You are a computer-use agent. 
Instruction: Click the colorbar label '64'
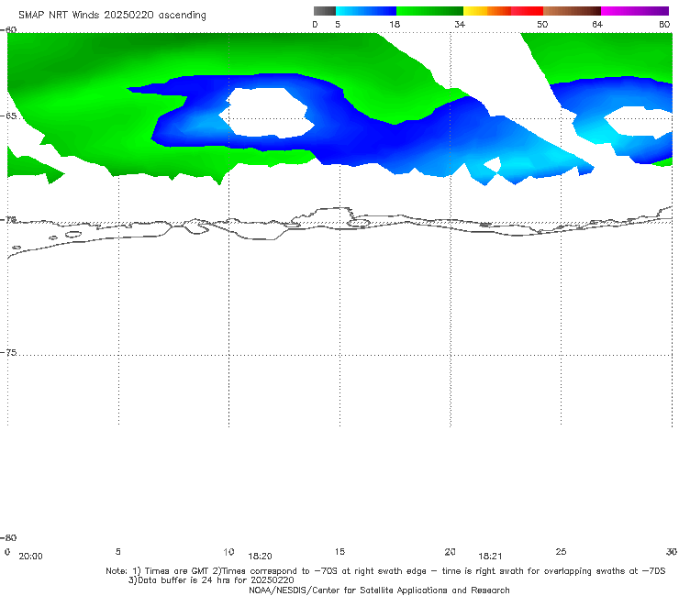(x=597, y=24)
